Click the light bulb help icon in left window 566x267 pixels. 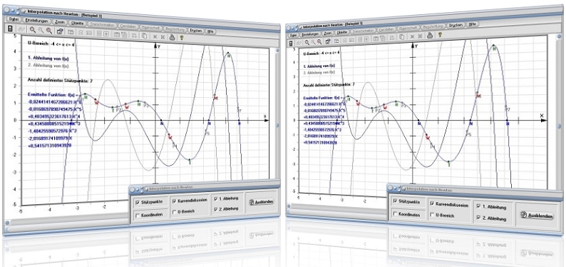pyautogui.click(x=182, y=37)
